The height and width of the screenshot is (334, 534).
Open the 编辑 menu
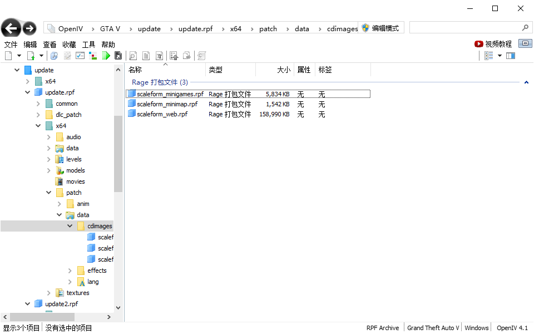click(30, 45)
